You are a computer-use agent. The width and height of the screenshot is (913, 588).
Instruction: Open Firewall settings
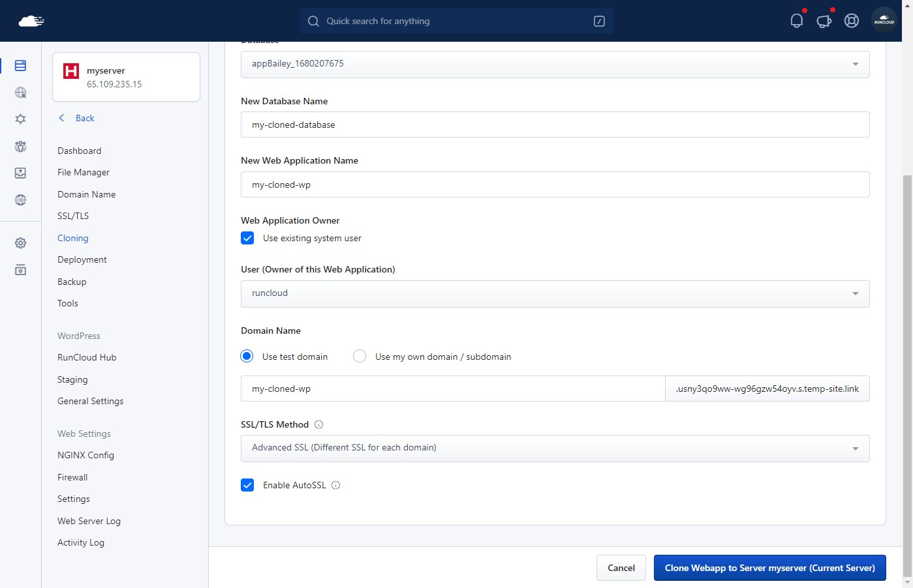[72, 477]
